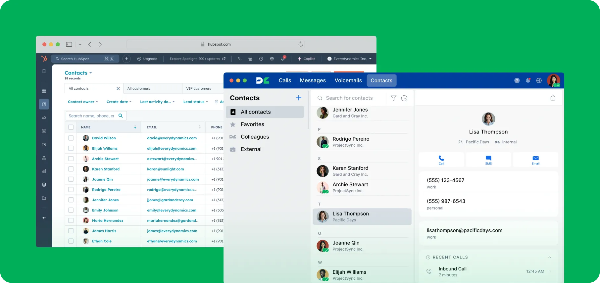600x283 pixels.
Task: Toggle the select-all checkbox in table header
Action: [x=71, y=127]
